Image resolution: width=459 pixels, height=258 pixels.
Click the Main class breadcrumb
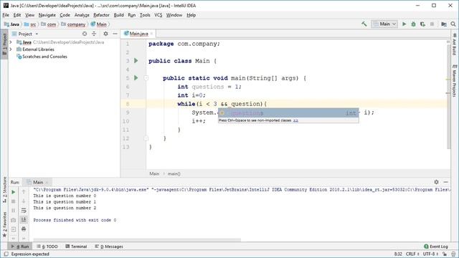coord(99,24)
